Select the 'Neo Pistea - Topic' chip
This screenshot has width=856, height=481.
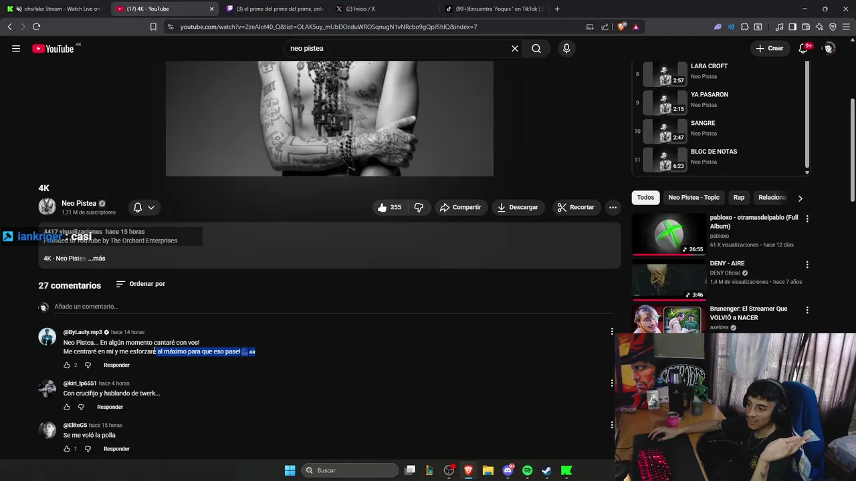point(693,198)
